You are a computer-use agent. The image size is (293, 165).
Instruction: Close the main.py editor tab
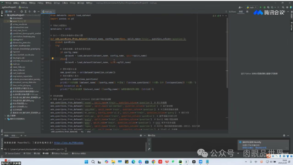pos(53,12)
